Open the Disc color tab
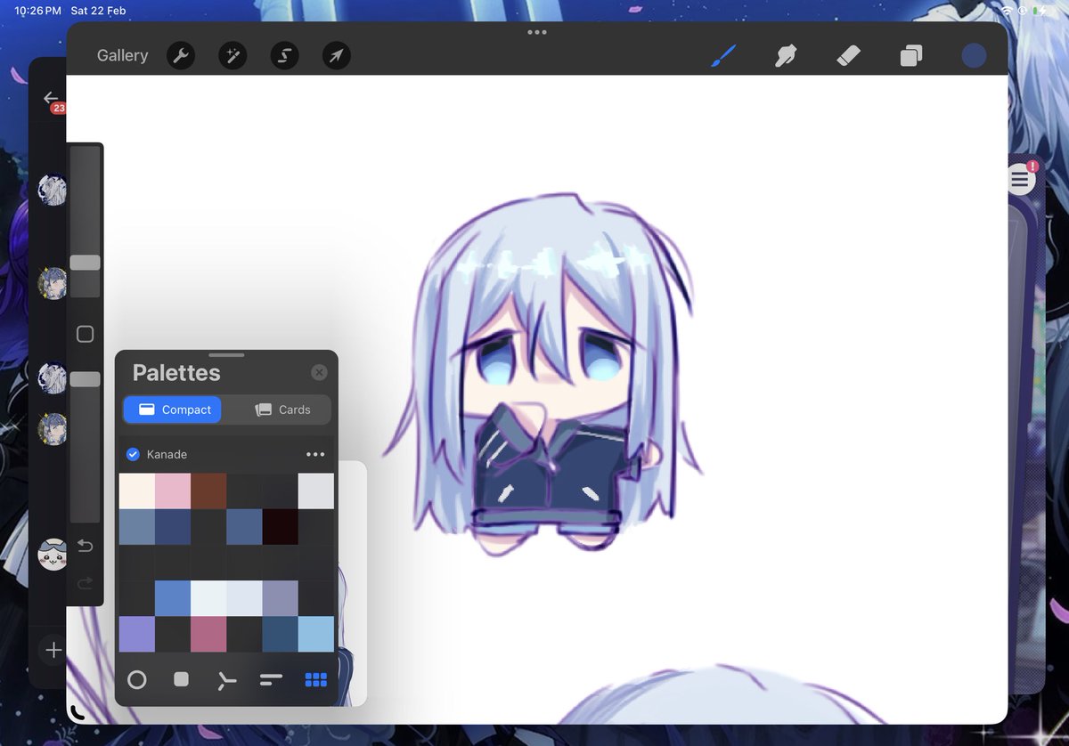Image resolution: width=1069 pixels, height=746 pixels. 136,680
